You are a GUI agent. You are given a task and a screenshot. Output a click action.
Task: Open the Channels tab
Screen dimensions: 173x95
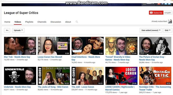pos(42,22)
